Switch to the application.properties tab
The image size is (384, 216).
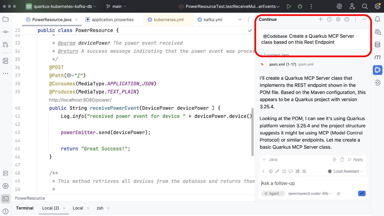point(112,19)
